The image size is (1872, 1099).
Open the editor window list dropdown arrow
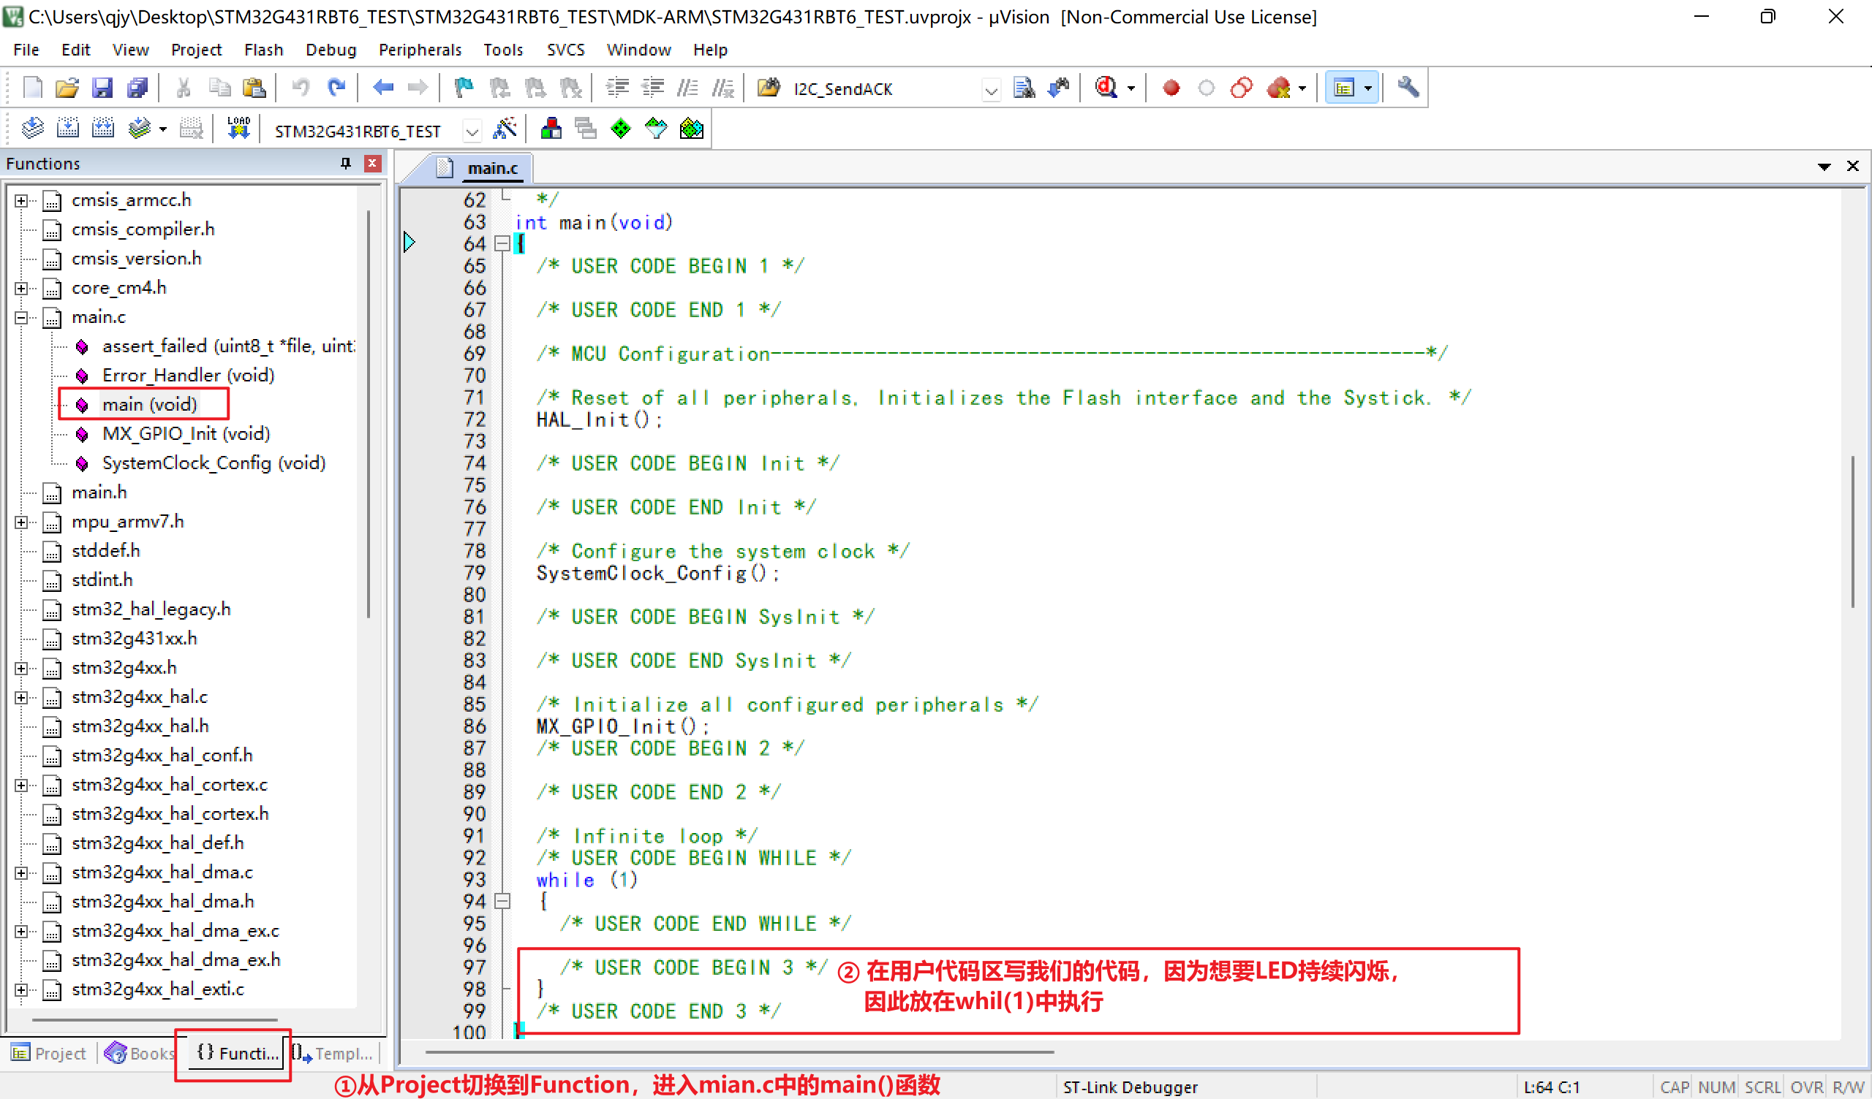(x=1824, y=167)
